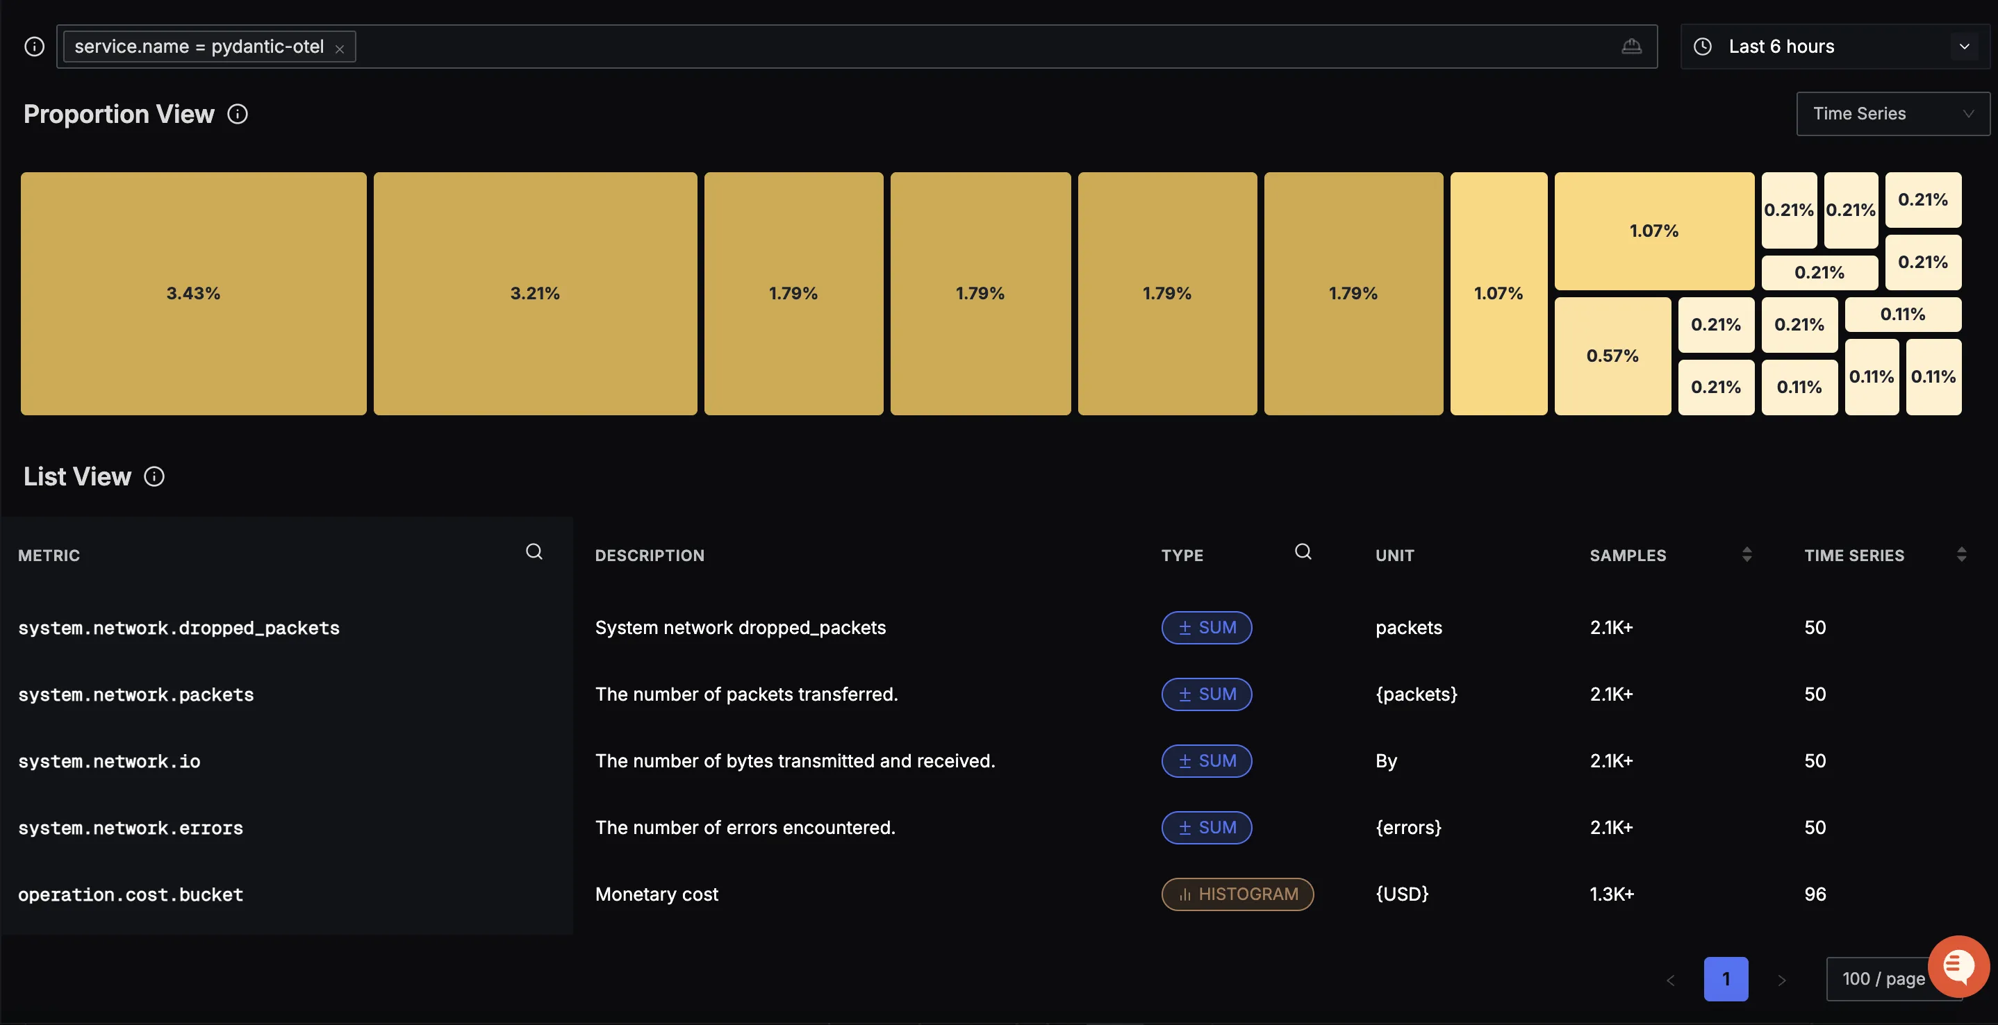Remove the service.name = pydantic-otel filter chip

[x=340, y=47]
